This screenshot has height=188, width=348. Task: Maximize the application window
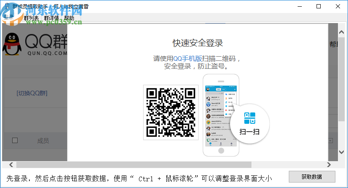[319, 6]
